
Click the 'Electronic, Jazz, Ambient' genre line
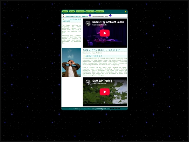click(x=92, y=53)
